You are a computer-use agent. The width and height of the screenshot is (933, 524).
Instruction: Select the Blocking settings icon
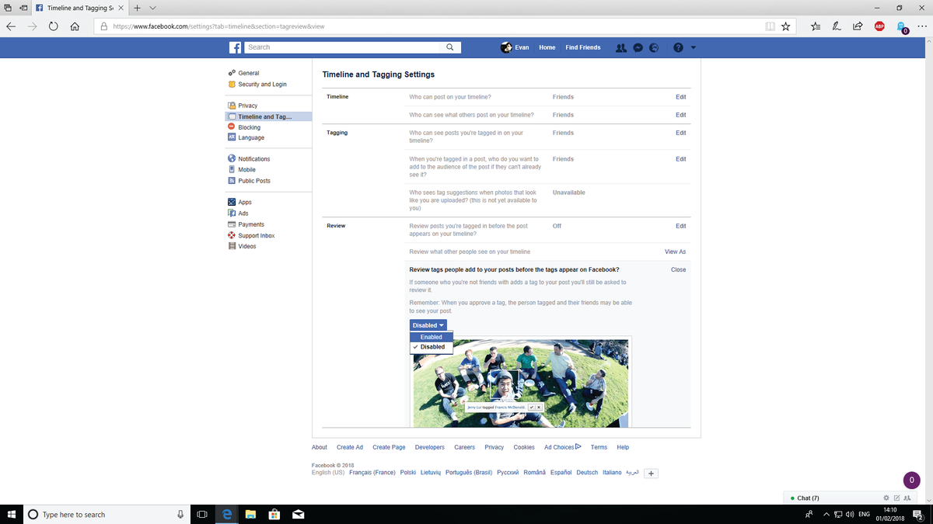point(232,127)
